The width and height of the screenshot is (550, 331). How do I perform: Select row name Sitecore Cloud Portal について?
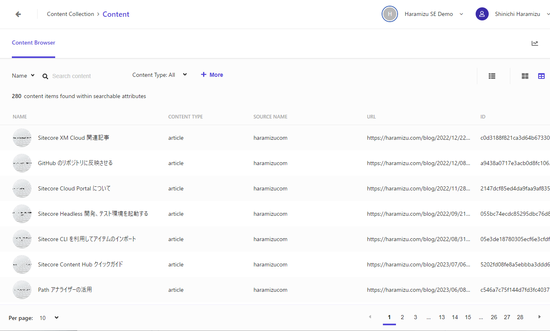(x=74, y=188)
